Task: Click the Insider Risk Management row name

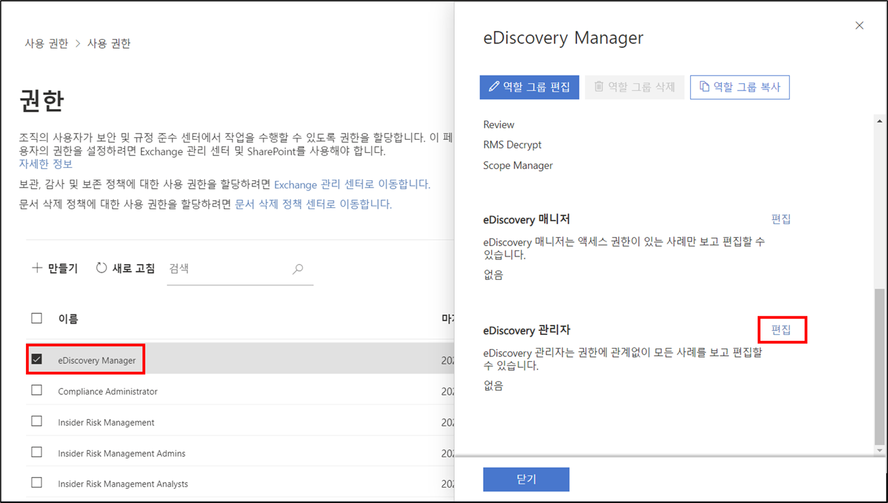Action: [106, 423]
